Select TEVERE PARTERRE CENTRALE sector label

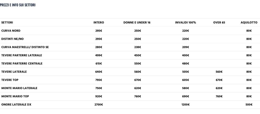(x=22, y=63)
